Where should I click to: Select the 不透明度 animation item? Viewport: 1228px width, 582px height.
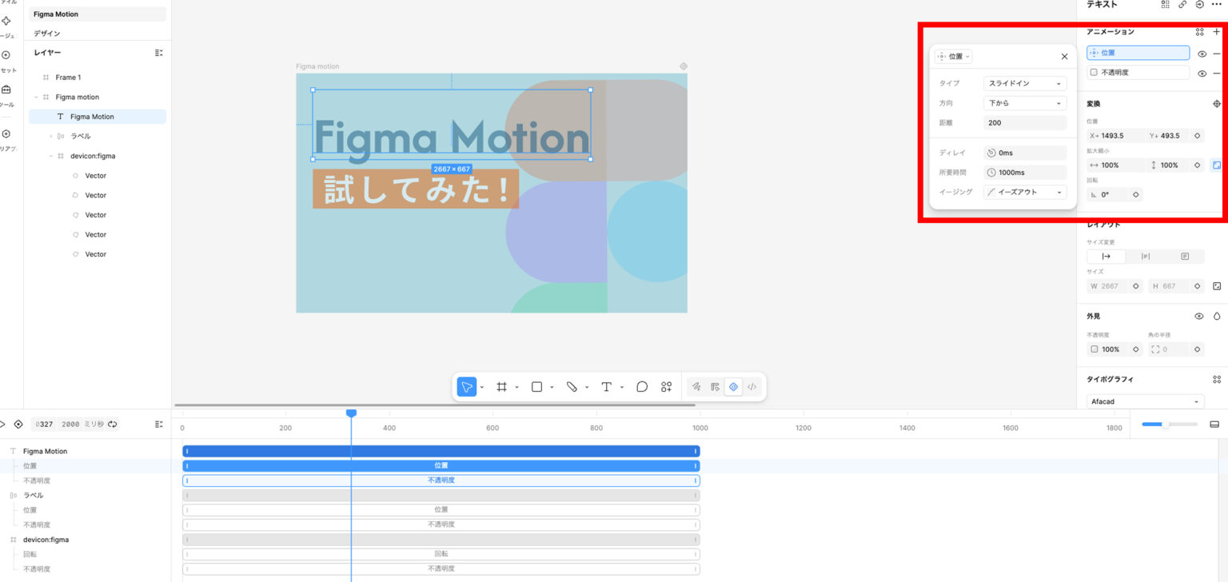[x=1138, y=73]
